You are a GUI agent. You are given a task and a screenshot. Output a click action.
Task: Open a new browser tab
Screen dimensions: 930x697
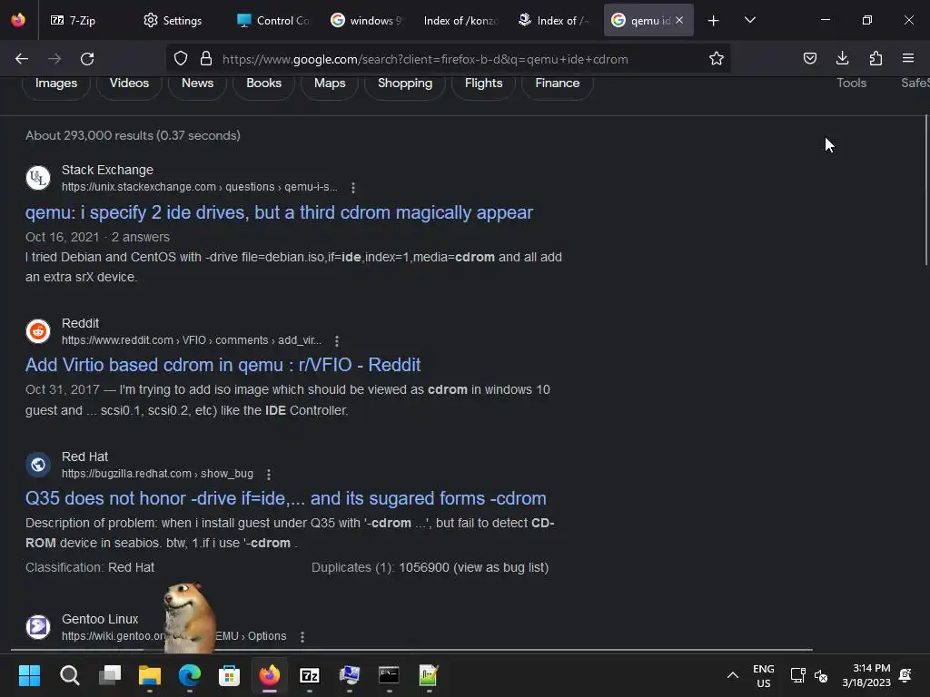pyautogui.click(x=714, y=21)
